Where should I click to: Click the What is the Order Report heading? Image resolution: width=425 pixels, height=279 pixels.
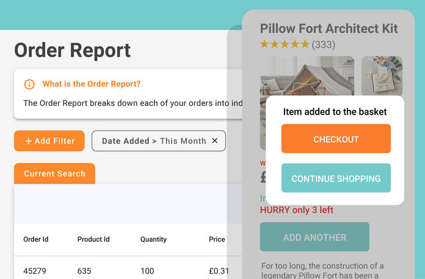click(x=92, y=84)
